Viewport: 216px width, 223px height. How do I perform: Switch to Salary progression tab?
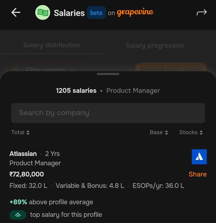click(x=155, y=46)
